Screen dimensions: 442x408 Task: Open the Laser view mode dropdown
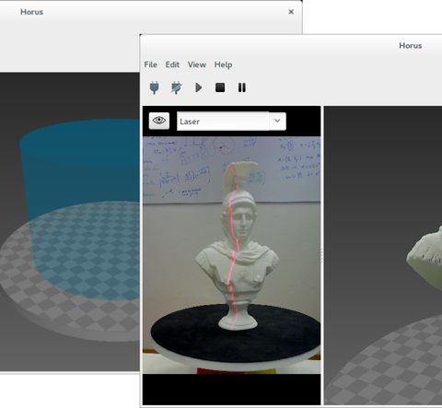pos(231,122)
